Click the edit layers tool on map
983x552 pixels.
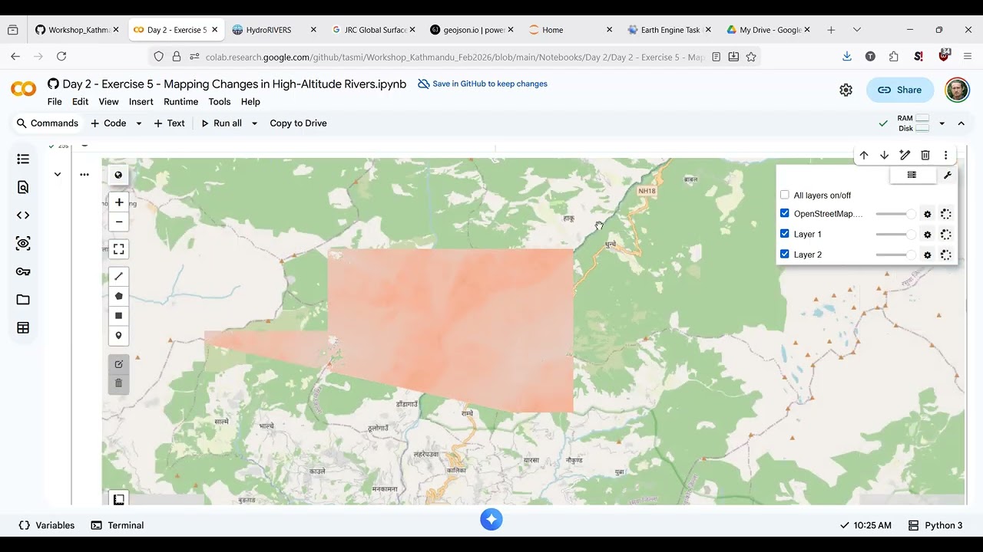(118, 364)
